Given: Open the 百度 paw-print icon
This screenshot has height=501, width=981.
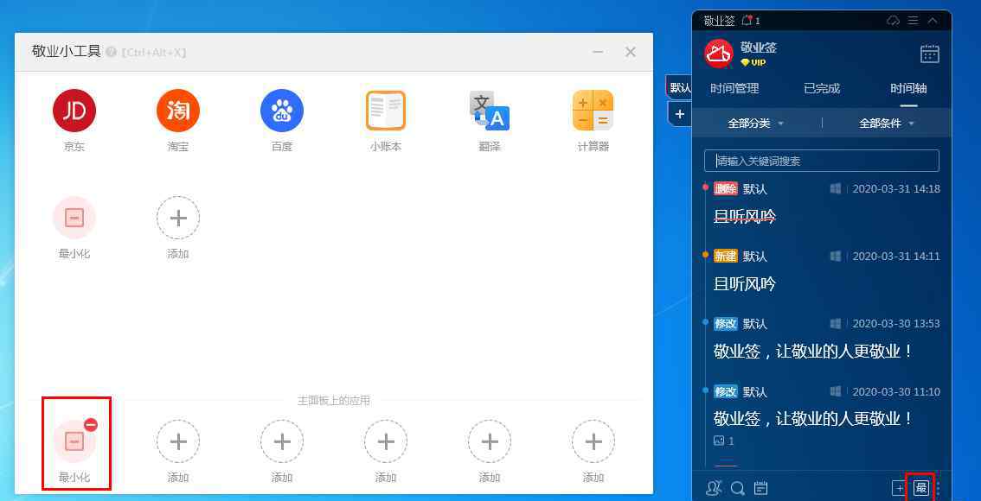Looking at the screenshot, I should pyautogui.click(x=282, y=111).
